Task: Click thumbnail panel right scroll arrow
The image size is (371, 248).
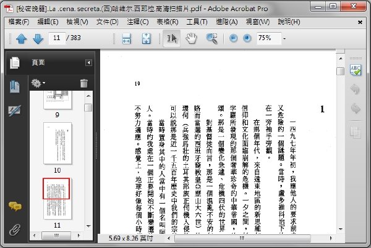Action: coord(79,236)
